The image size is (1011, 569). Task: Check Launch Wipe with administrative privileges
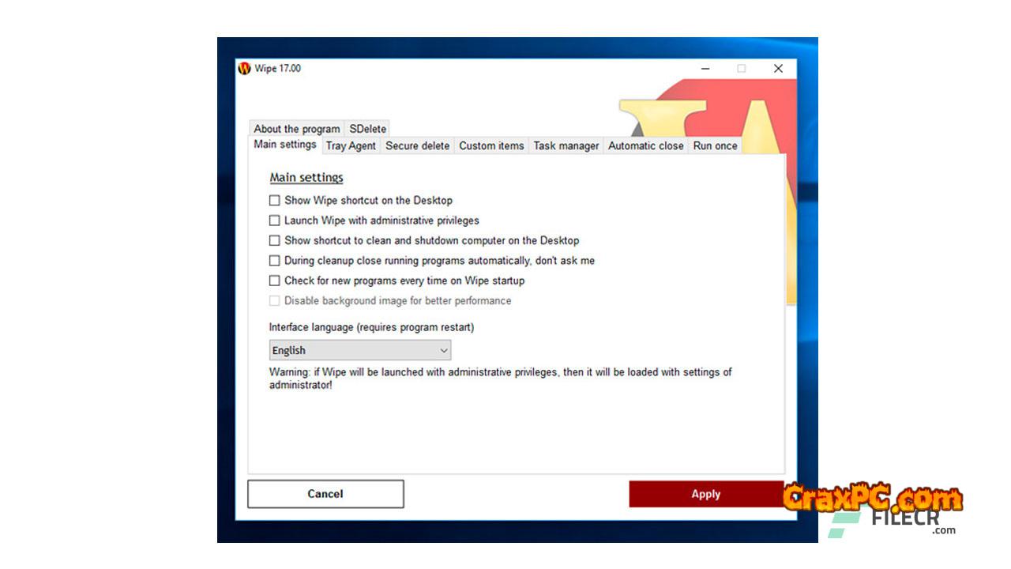click(275, 220)
